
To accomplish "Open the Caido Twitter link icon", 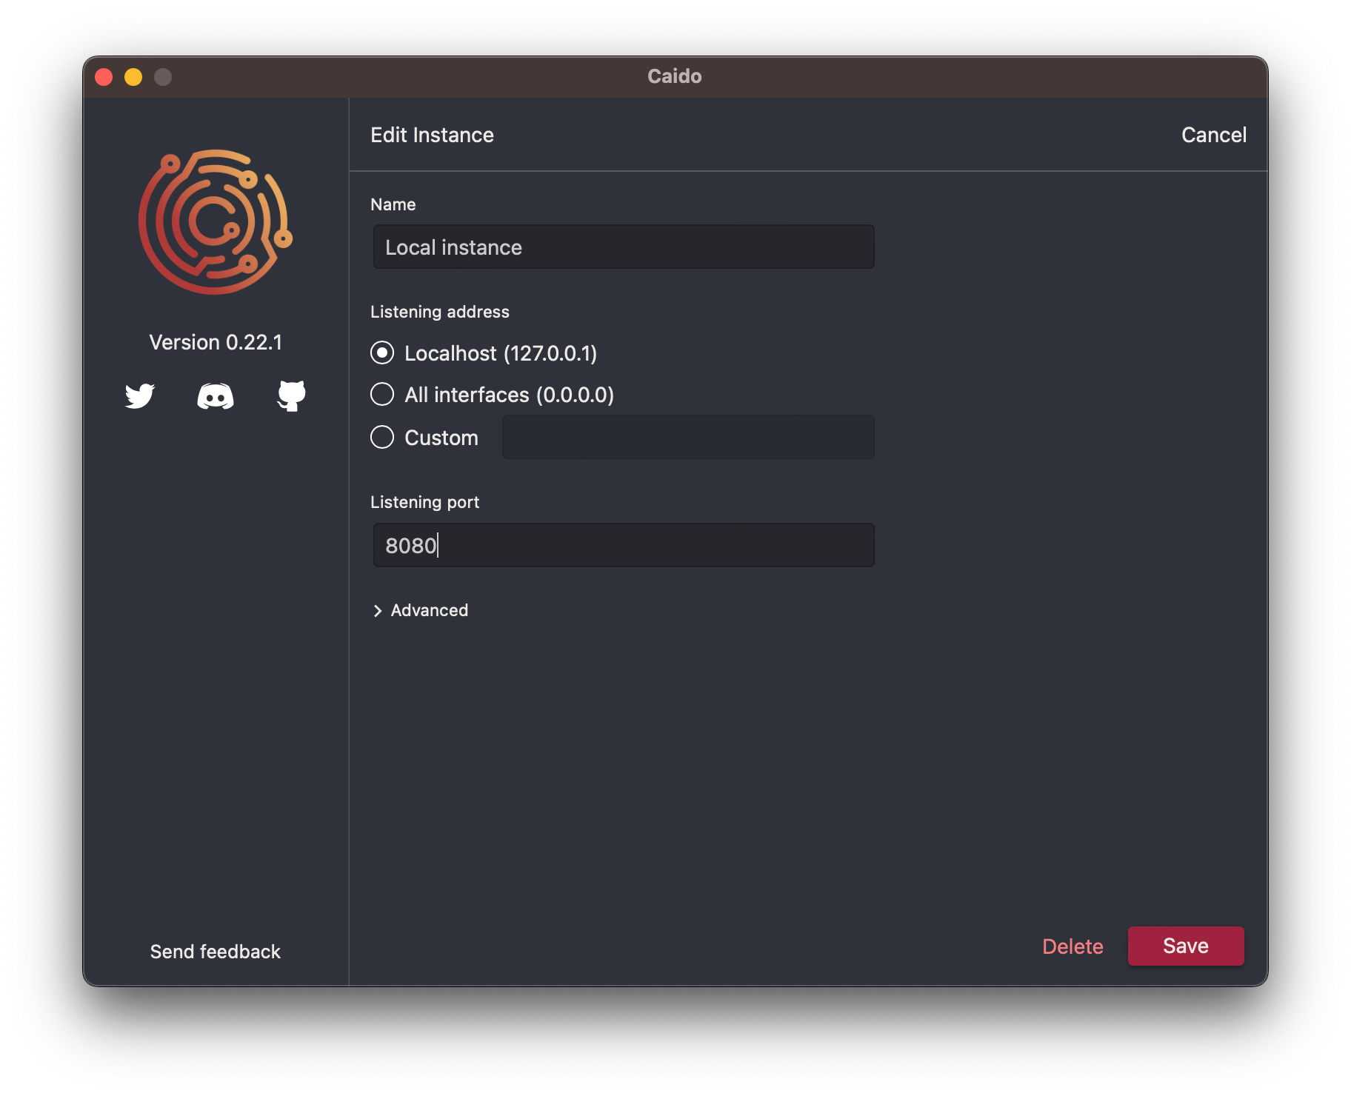I will (x=139, y=395).
